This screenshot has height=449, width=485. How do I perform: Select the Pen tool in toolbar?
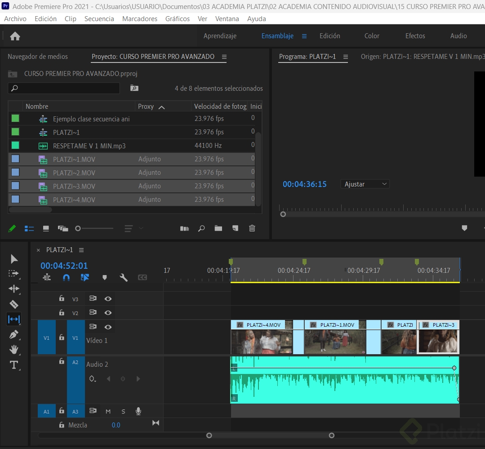pyautogui.click(x=14, y=334)
